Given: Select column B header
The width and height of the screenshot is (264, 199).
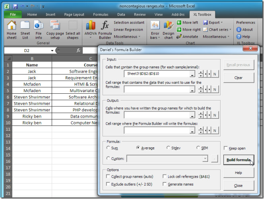Looking at the screenshot, I should (32, 58).
